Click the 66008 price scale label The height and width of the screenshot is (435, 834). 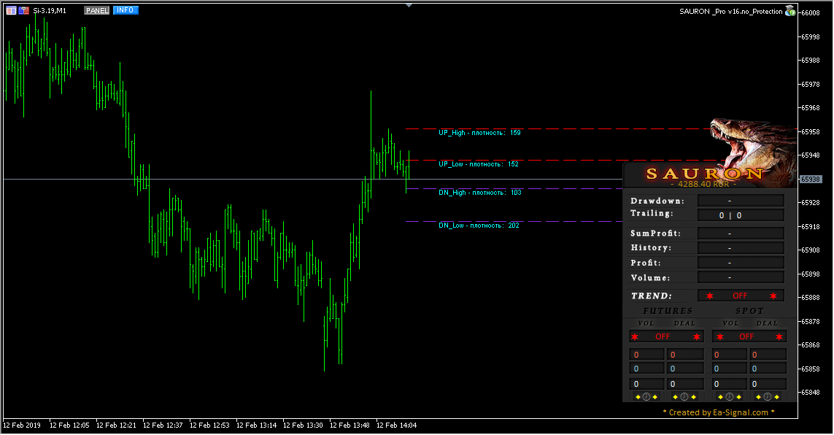tap(811, 12)
